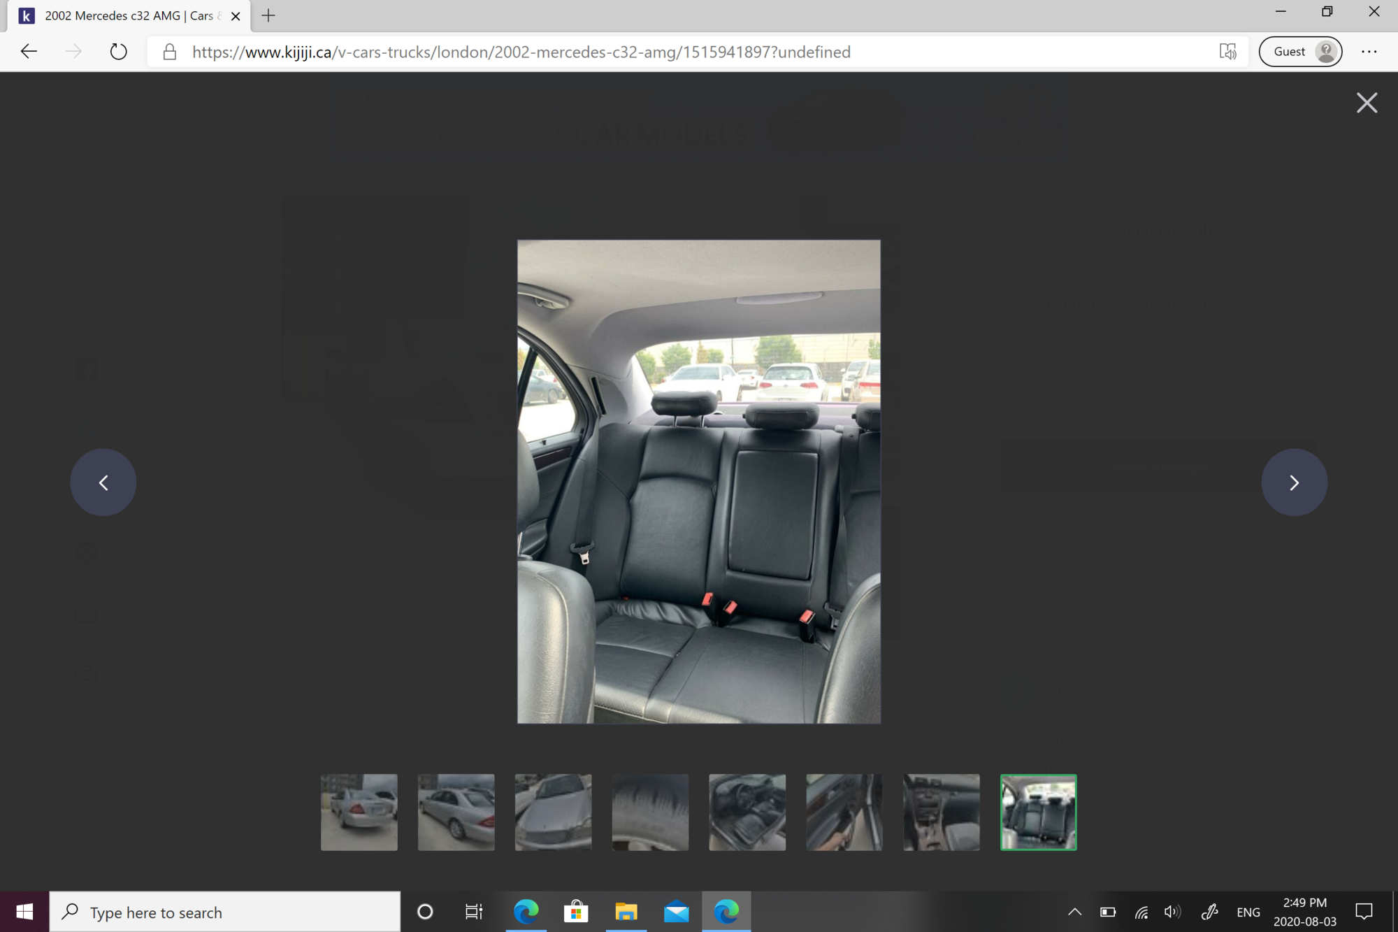Select the door panel thumbnail
This screenshot has width=1398, height=932.
844,812
